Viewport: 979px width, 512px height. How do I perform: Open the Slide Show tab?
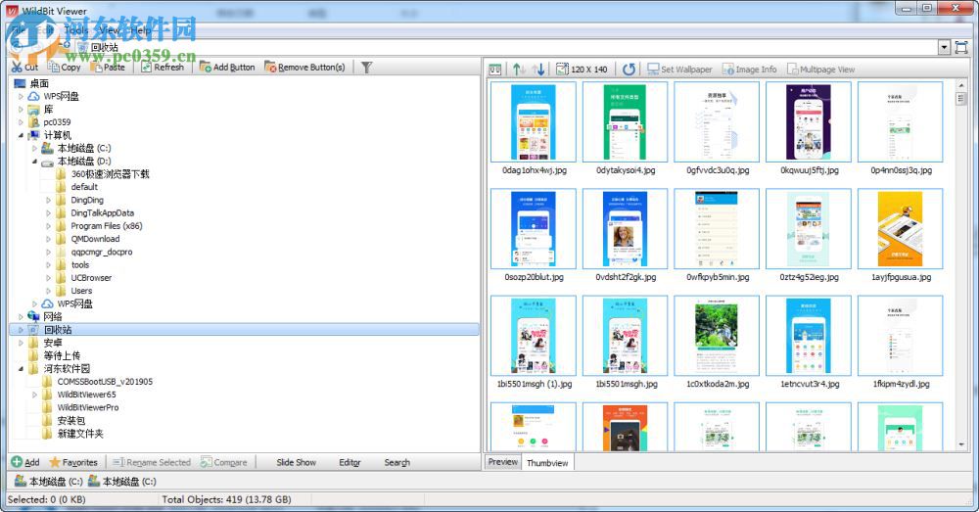coord(296,462)
